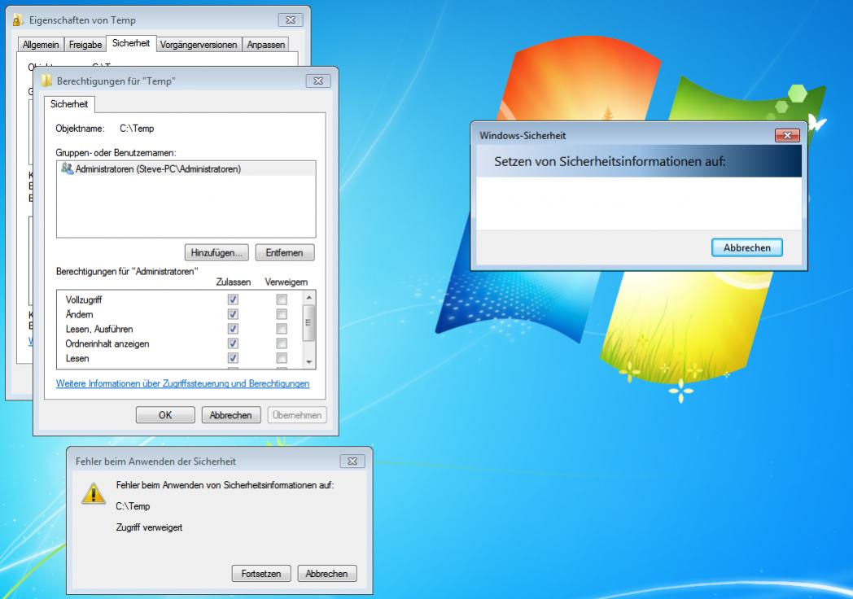Select Sicherheit tab in Eigenschaften window
This screenshot has height=599, width=853.
pos(131,43)
